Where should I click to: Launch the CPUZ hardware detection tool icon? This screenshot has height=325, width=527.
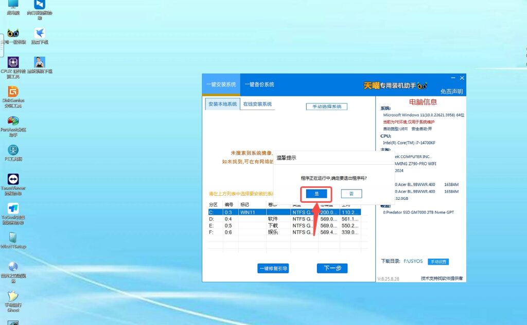(13, 63)
